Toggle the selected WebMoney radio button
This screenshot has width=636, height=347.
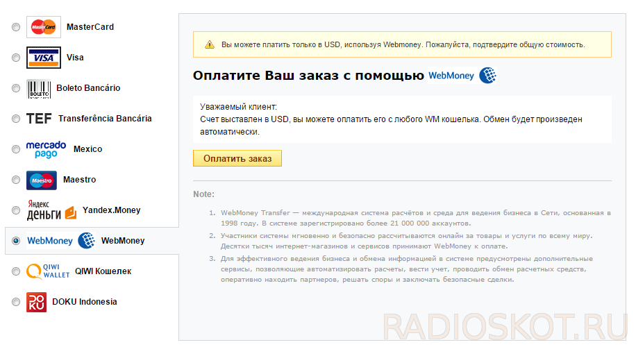[16, 241]
